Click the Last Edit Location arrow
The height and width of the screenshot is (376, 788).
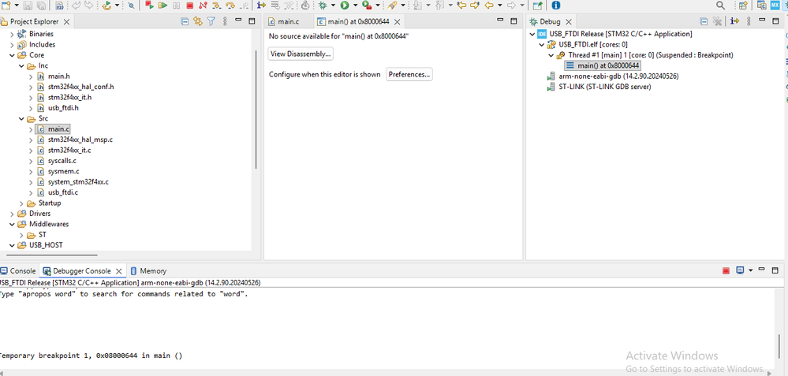[461, 5]
